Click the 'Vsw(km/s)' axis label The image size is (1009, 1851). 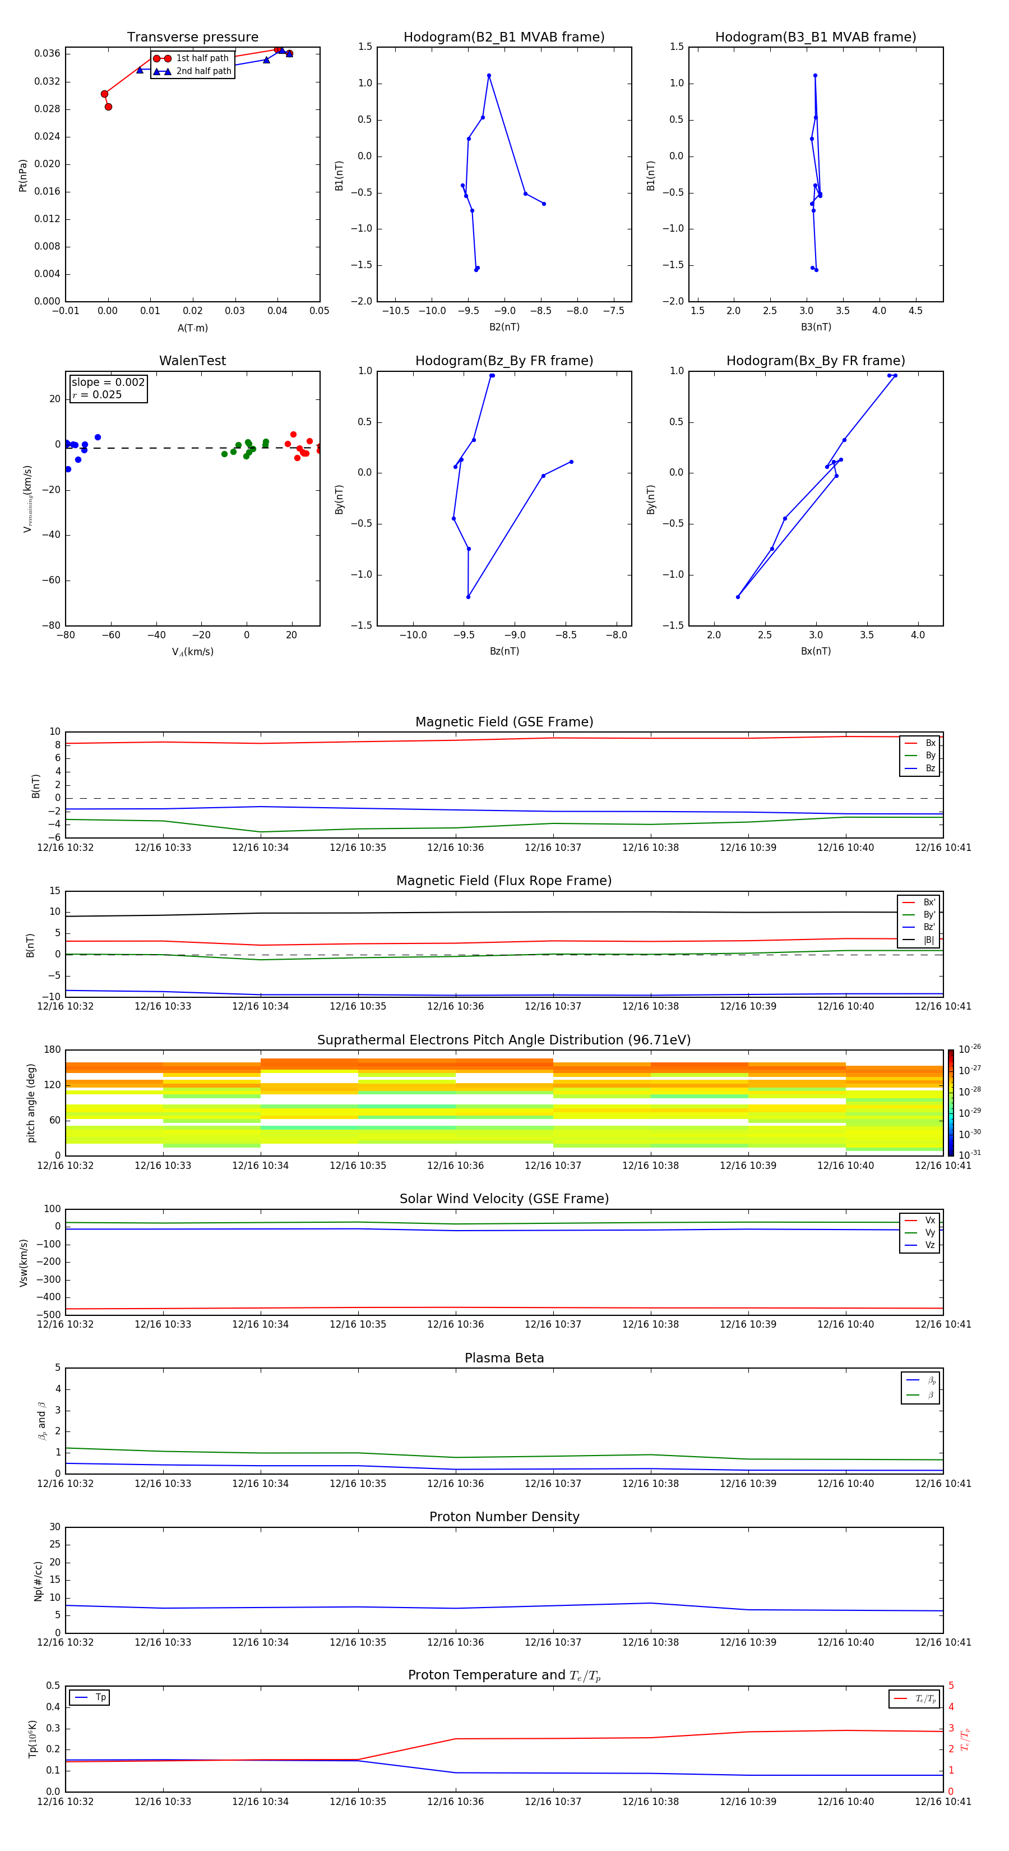click(23, 1263)
